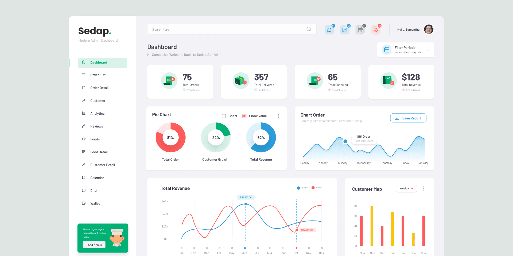This screenshot has height=256, width=513.
Task: Click the blue data point on Chart Order
Action: [x=345, y=141]
